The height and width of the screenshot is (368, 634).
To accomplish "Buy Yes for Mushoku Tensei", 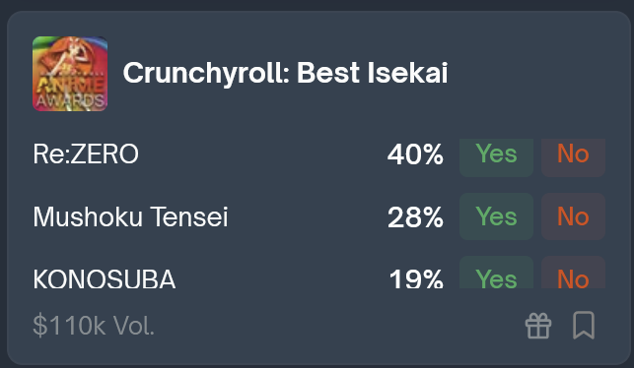I will click(x=496, y=216).
